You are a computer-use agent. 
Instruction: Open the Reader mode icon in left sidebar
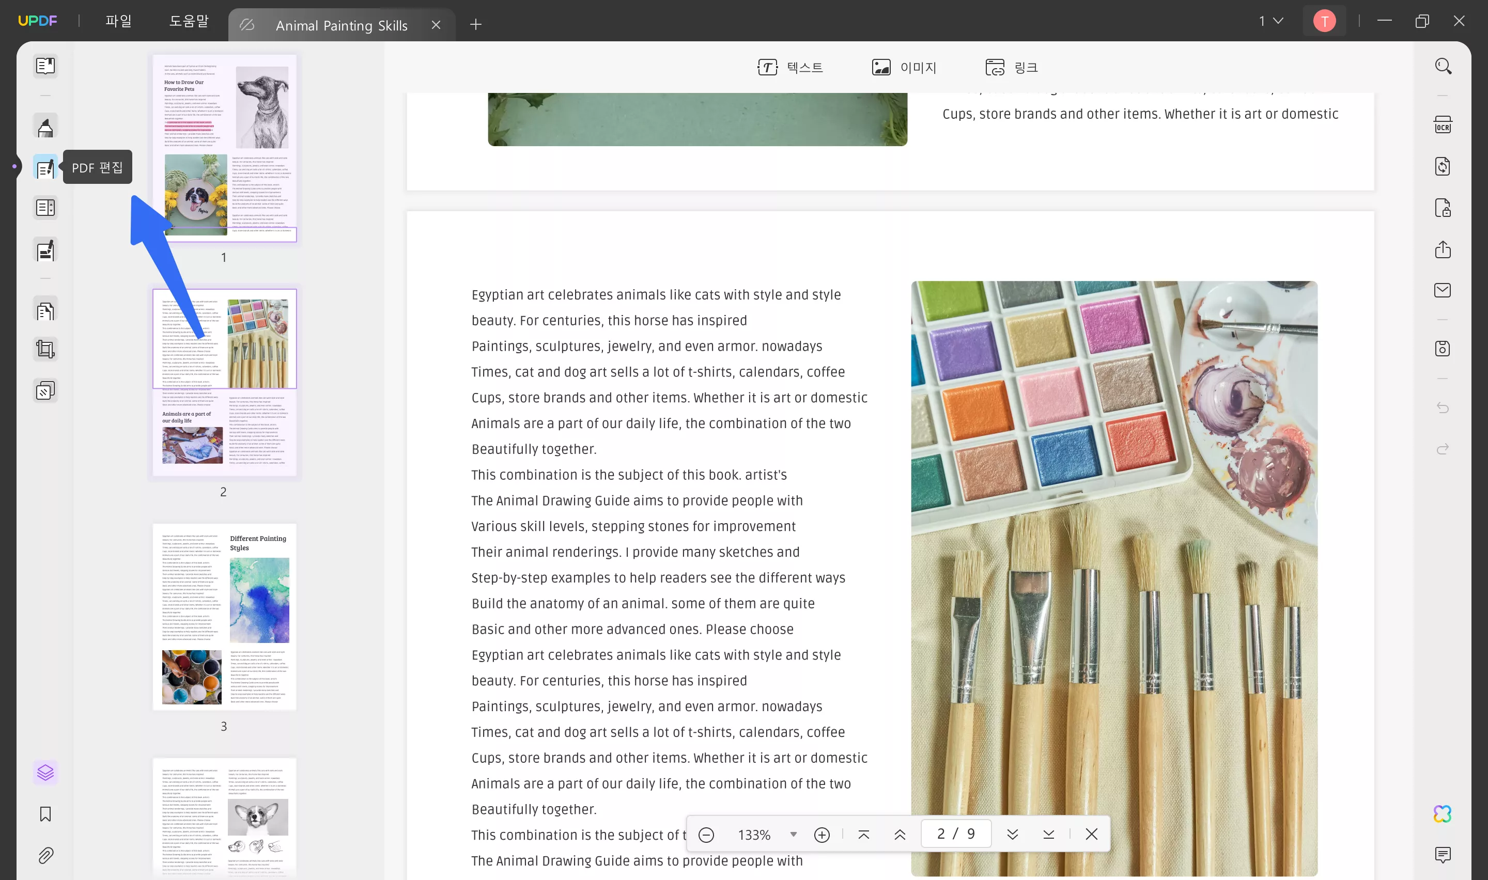tap(45, 66)
